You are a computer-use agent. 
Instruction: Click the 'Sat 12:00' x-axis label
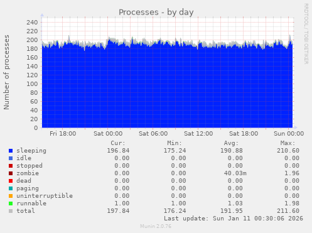click(198, 134)
